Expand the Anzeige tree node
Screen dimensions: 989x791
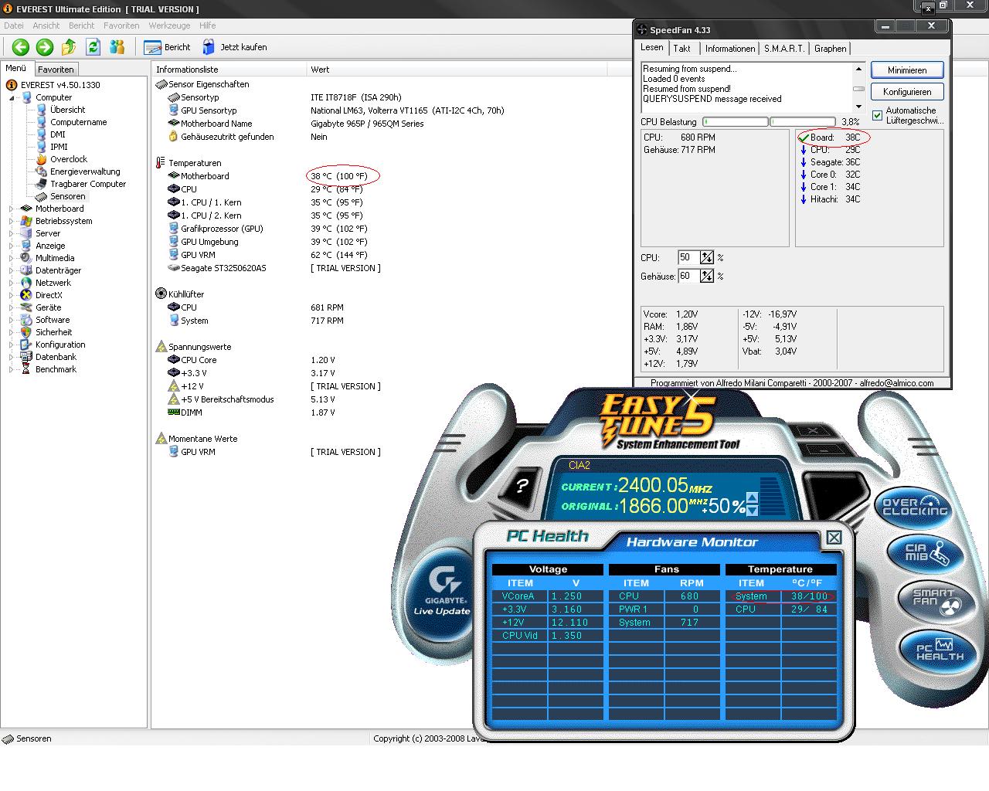click(12, 246)
